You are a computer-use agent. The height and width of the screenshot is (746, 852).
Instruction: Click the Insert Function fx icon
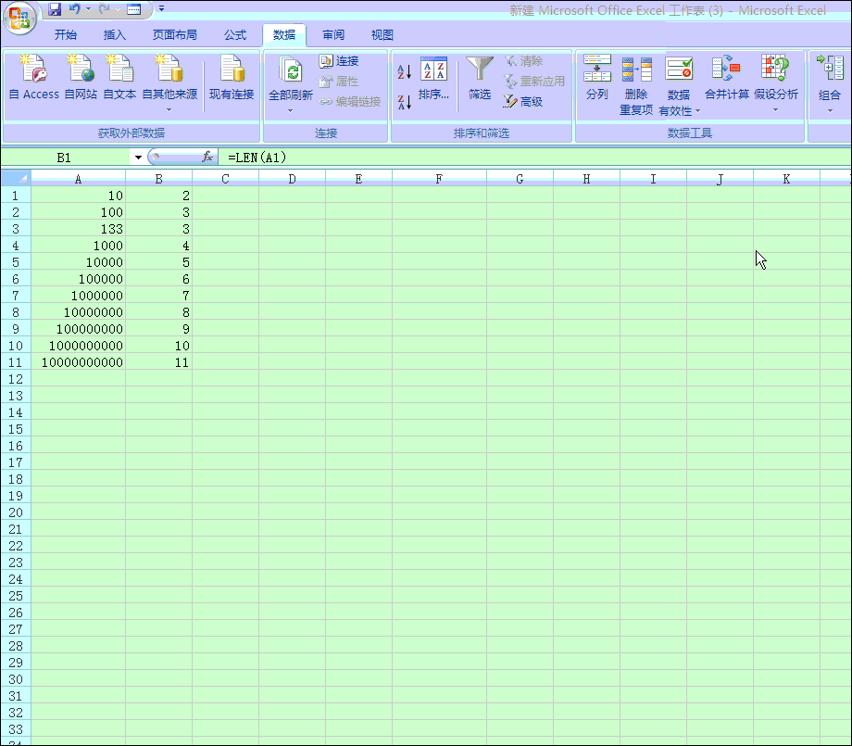pos(207,158)
